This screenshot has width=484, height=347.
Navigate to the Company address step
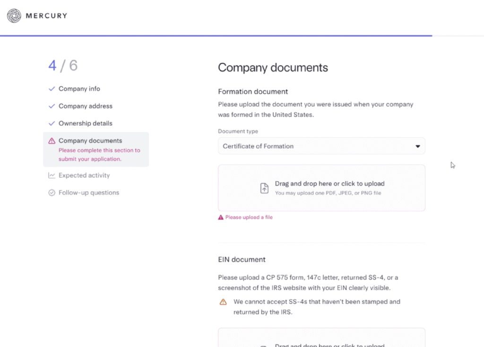[x=85, y=106]
